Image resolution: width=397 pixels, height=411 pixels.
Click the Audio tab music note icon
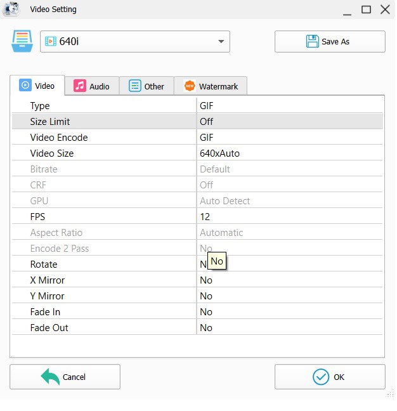coord(80,86)
